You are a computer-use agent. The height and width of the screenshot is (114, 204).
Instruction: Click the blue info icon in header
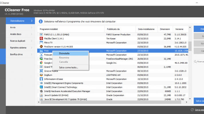tap(41, 21)
